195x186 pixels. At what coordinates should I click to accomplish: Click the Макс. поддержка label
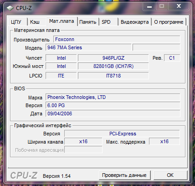126,142
